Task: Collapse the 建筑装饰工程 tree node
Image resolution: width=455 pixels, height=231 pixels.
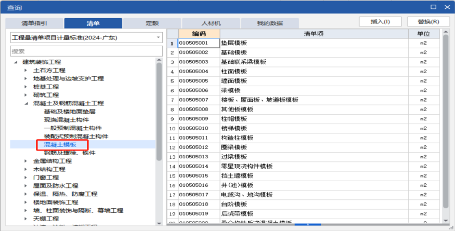Action: 16,62
